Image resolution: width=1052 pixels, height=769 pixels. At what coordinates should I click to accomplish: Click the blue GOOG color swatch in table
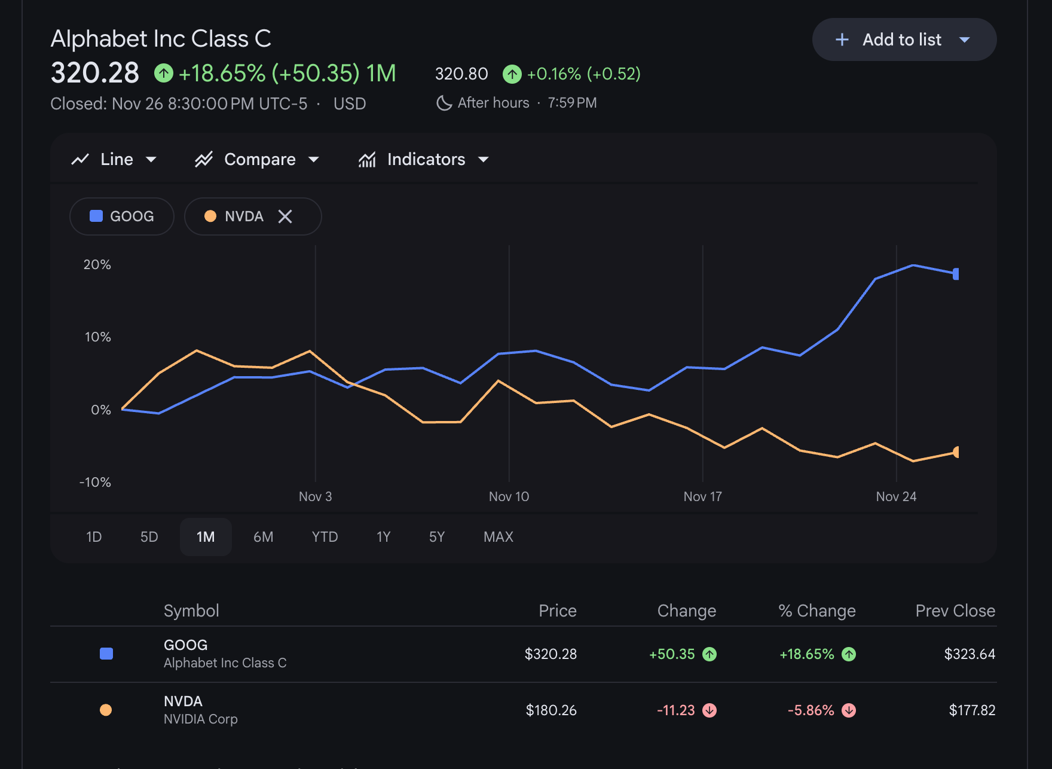click(x=106, y=654)
